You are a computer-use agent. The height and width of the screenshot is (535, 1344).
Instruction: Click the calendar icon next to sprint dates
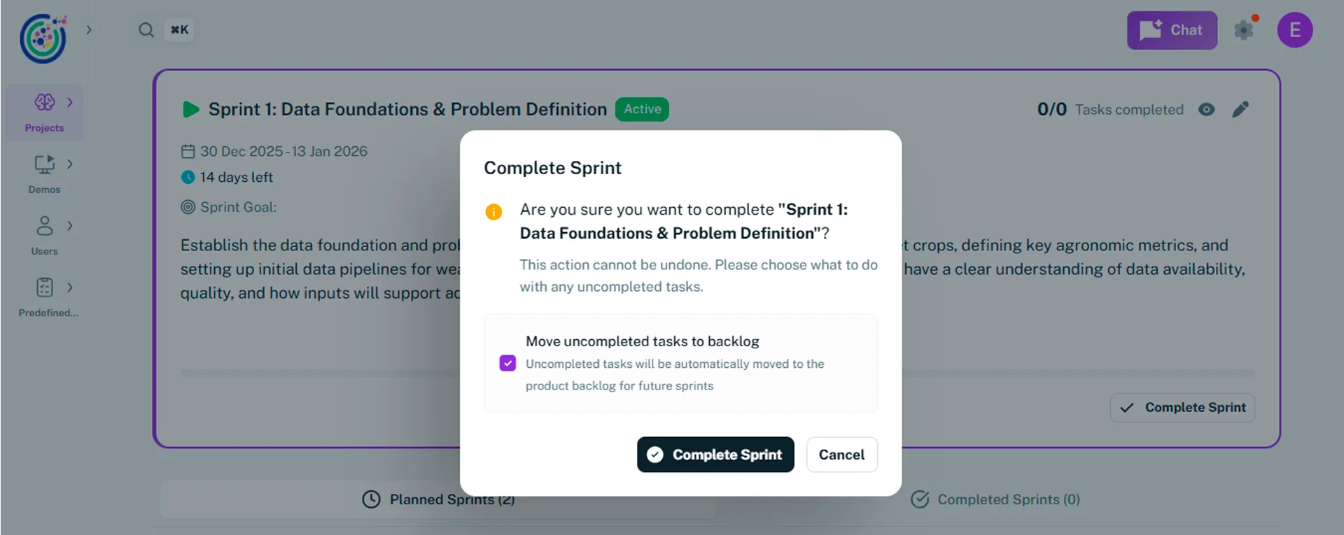[x=188, y=151]
